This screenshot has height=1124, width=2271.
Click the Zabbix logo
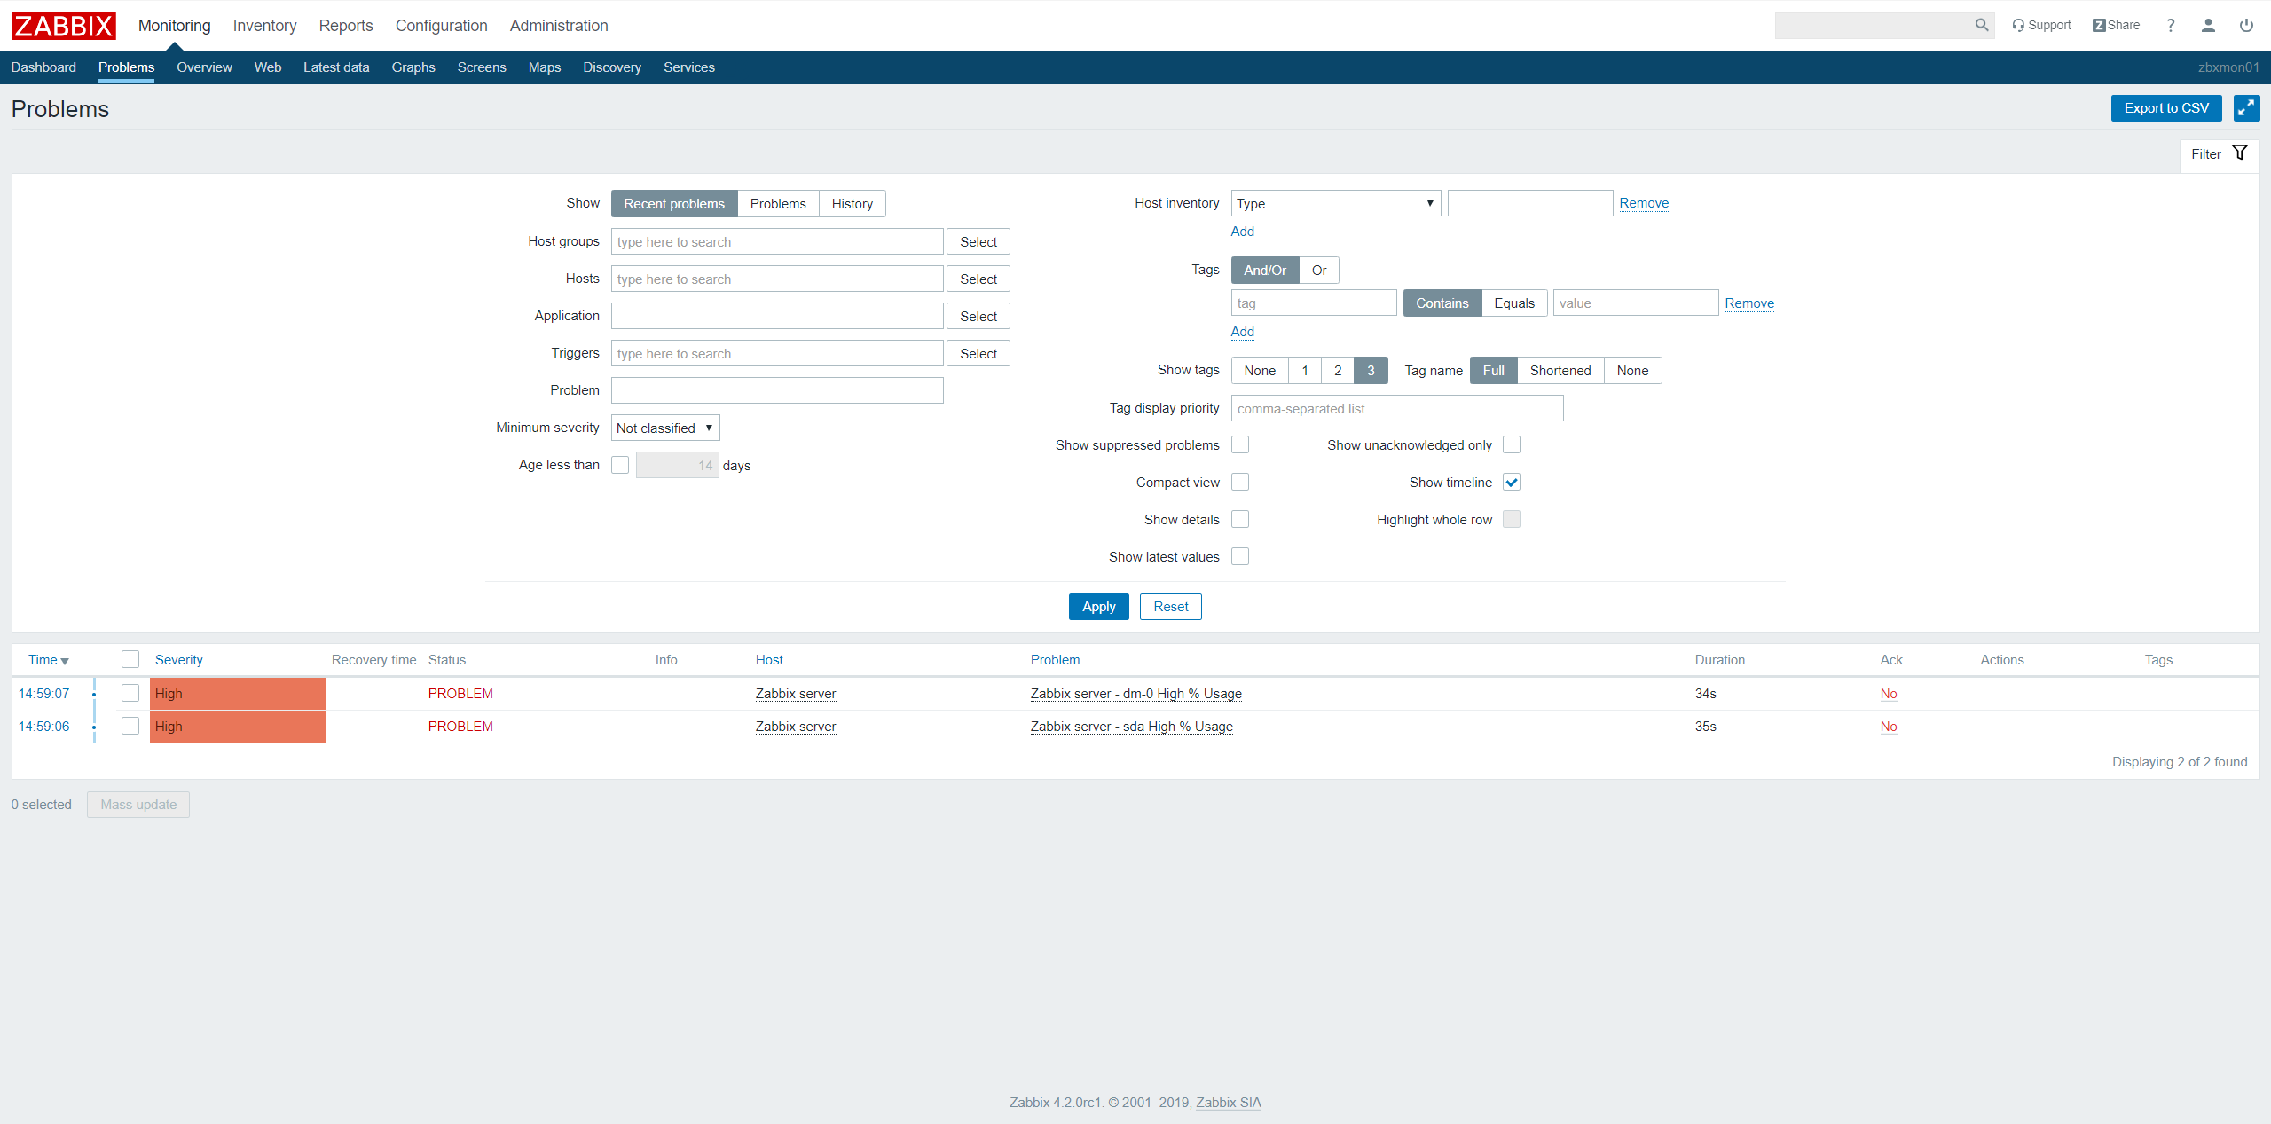63,26
